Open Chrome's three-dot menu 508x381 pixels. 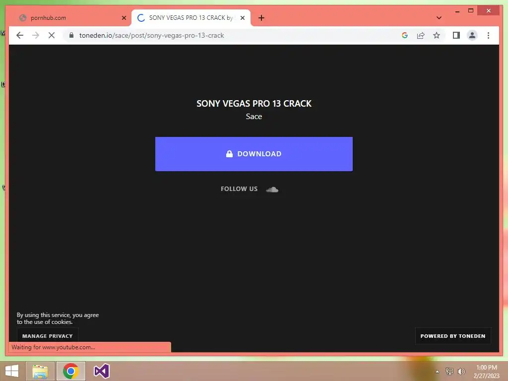point(488,35)
